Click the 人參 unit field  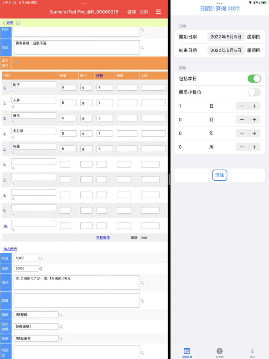coord(86,103)
